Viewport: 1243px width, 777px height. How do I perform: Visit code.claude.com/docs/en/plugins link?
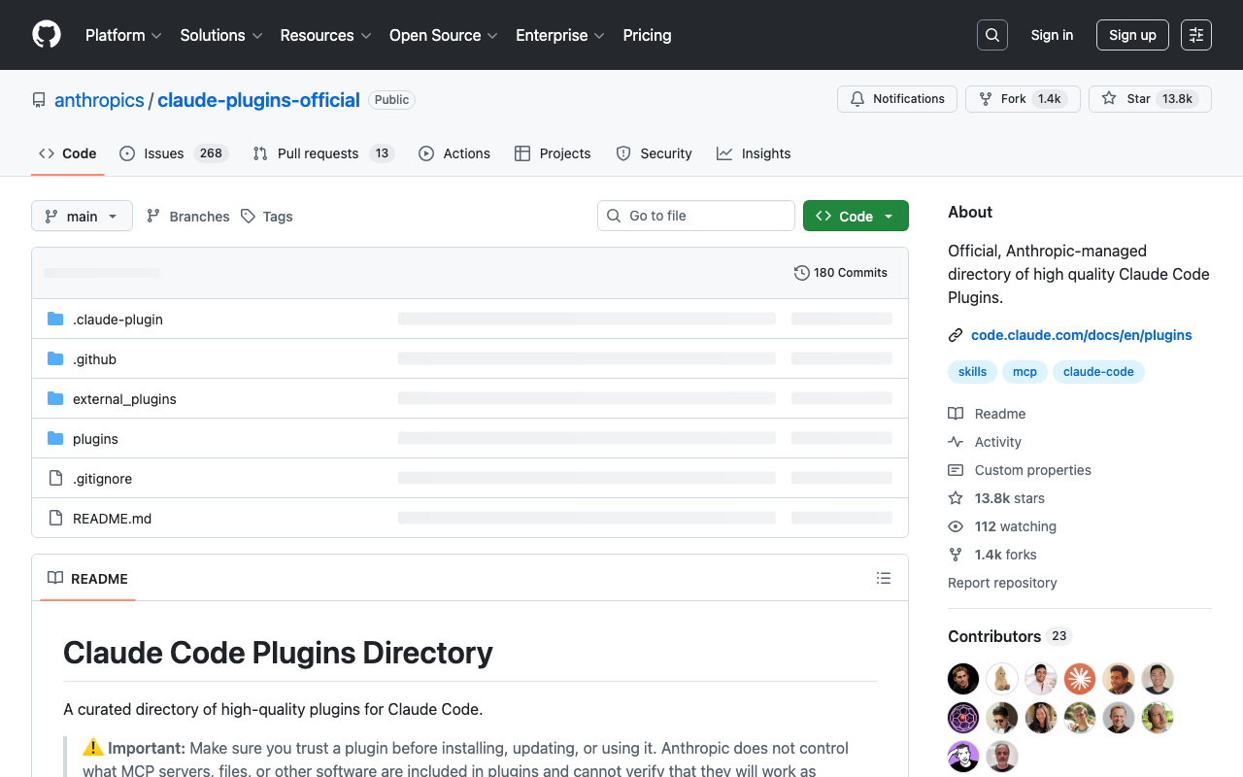pyautogui.click(x=1081, y=335)
